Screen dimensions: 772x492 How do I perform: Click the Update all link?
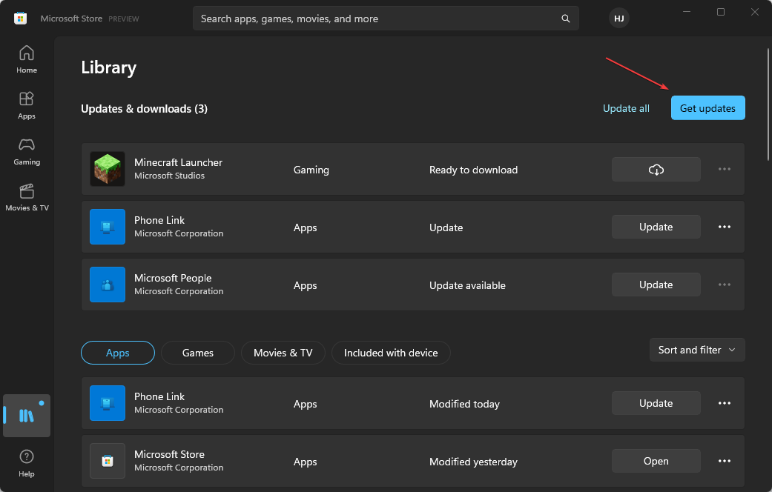tap(626, 108)
